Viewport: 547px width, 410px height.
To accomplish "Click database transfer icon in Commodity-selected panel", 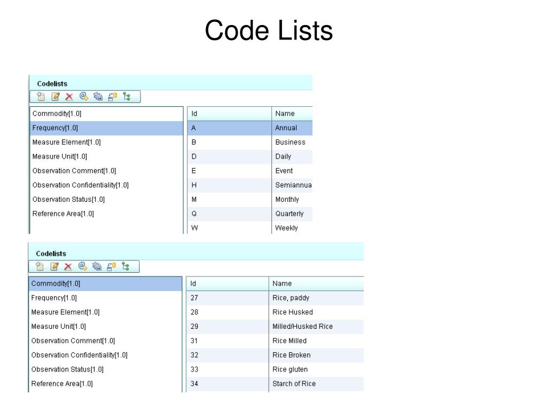I will click(111, 266).
